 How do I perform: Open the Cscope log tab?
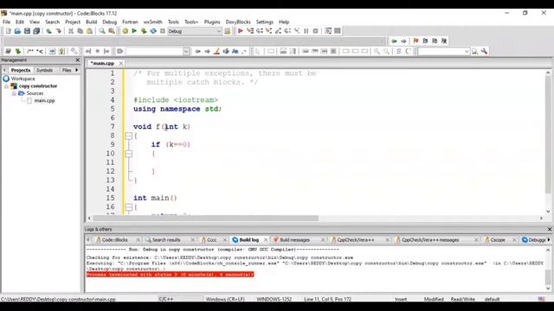[498, 240]
